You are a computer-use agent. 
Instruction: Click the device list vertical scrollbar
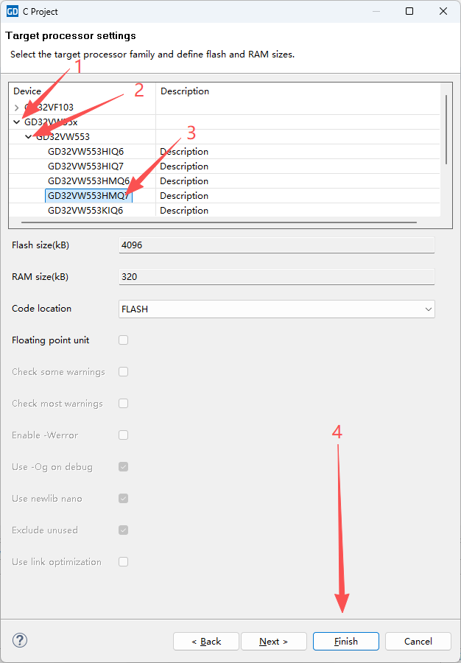[x=446, y=129]
